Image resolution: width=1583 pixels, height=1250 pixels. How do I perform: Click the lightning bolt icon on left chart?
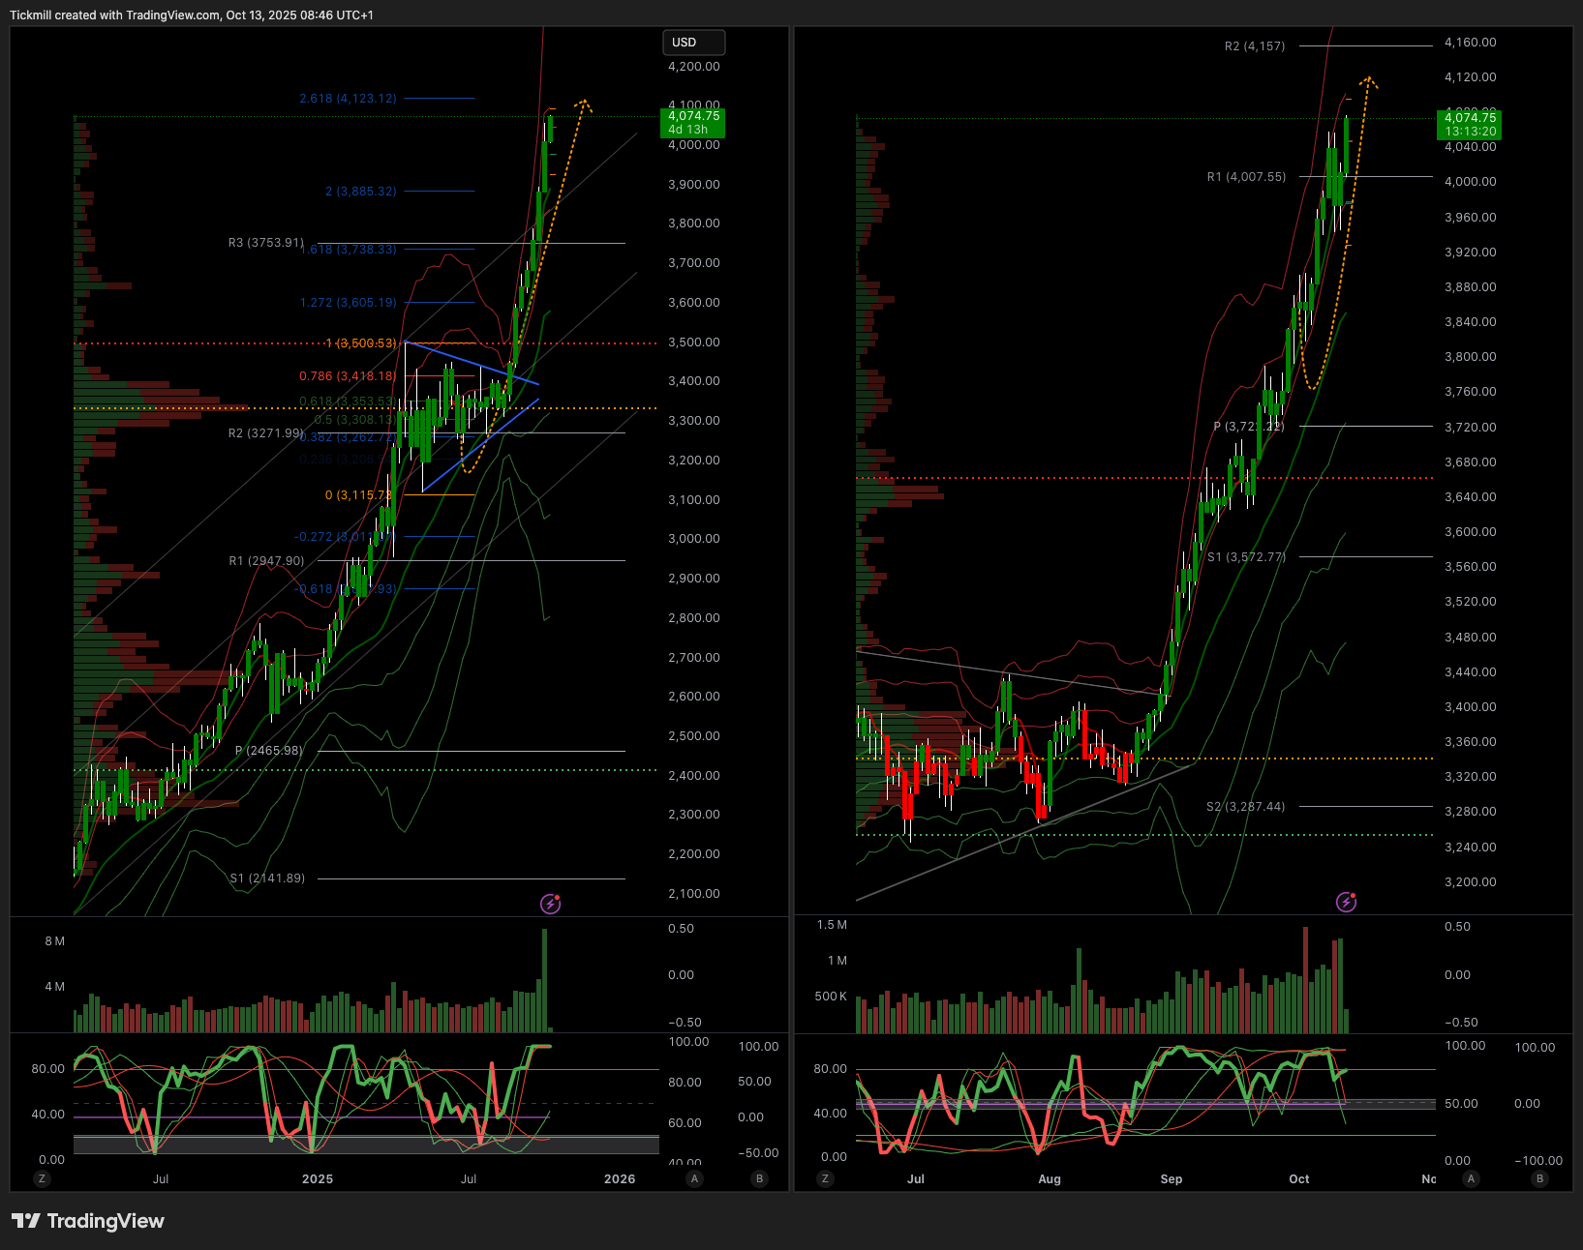(x=550, y=904)
